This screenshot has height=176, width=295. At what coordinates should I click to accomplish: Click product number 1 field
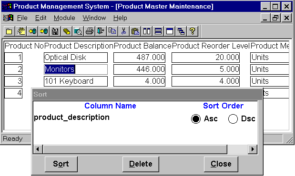[13, 58]
